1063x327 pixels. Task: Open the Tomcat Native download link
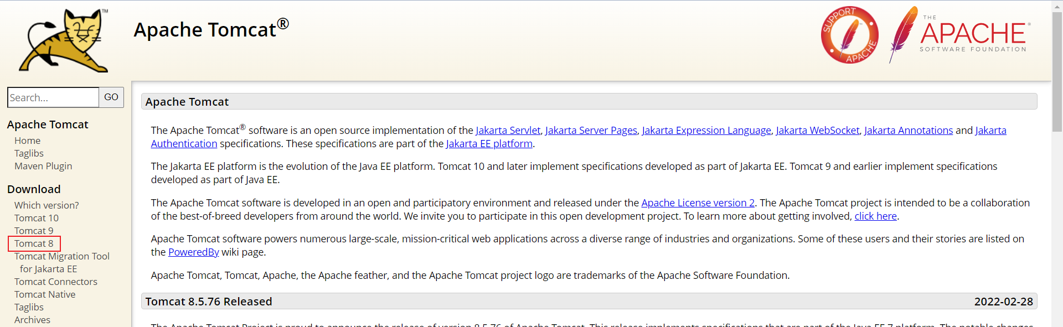click(45, 294)
